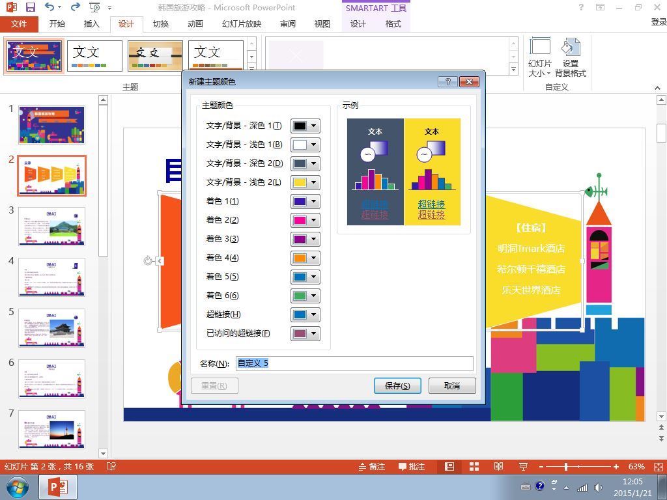Viewport: 667px width, 500px height.
Task: Click the 名称 theme name input field
Action: (354, 363)
